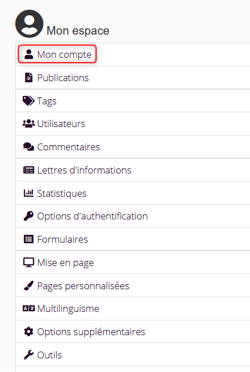Open Options d'authentification
The image size is (250, 372).
(x=133, y=216)
